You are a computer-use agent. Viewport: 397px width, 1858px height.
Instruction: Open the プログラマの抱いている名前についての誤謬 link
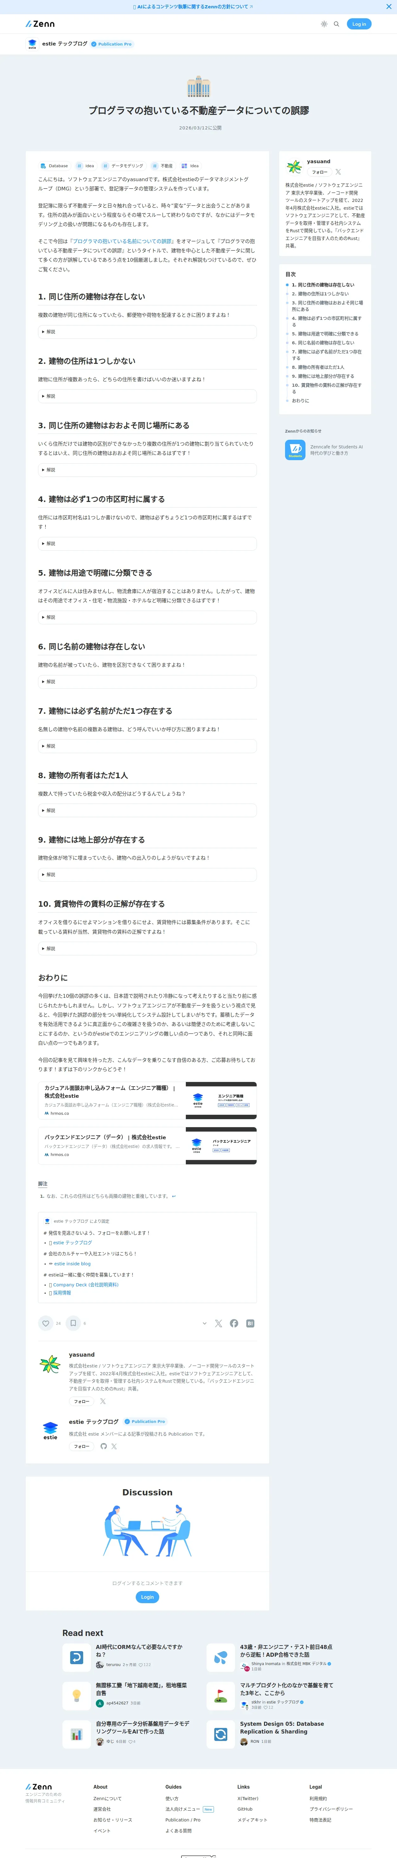pyautogui.click(x=122, y=242)
